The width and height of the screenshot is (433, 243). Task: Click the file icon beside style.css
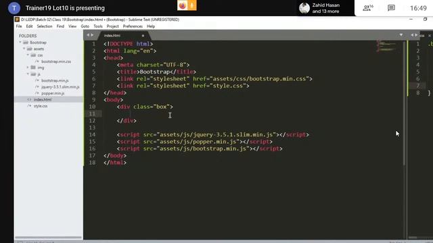[x=29, y=106]
